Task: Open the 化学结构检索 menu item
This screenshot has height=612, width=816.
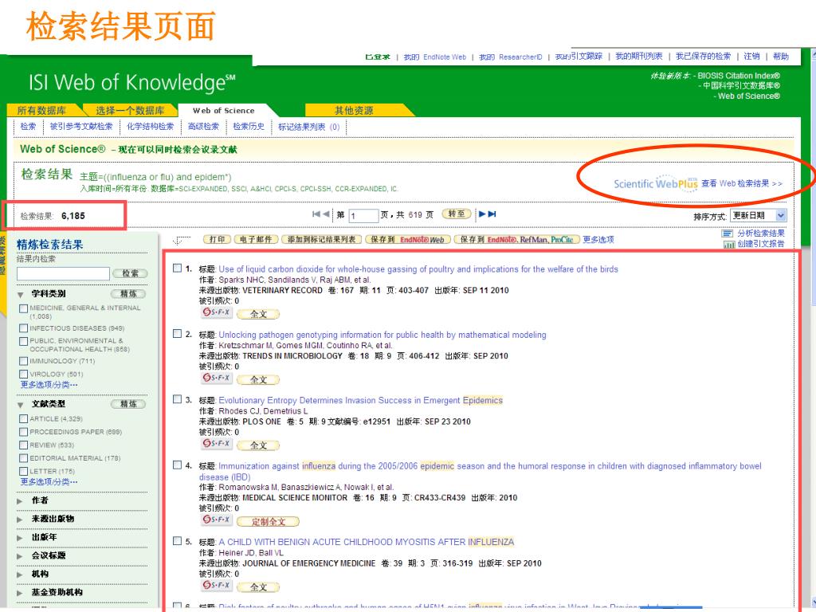Action: click(151, 127)
